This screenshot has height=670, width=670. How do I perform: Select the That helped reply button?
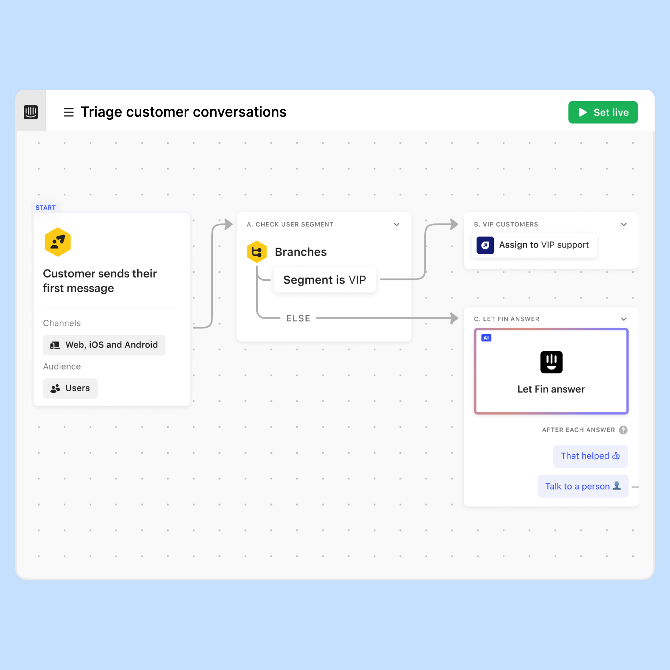point(590,456)
